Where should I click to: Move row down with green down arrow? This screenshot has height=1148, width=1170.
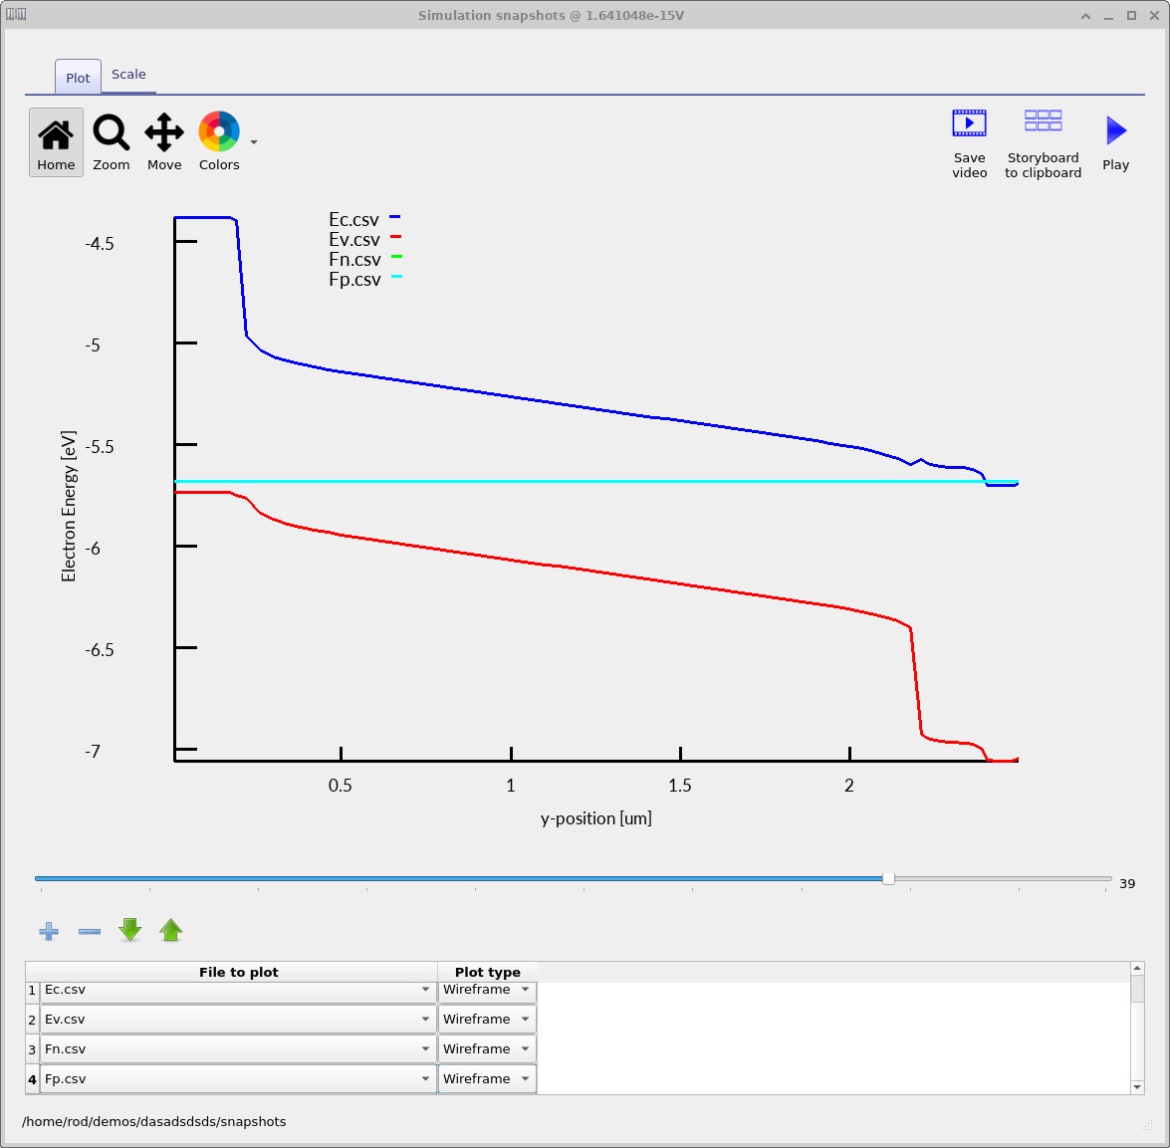point(129,930)
